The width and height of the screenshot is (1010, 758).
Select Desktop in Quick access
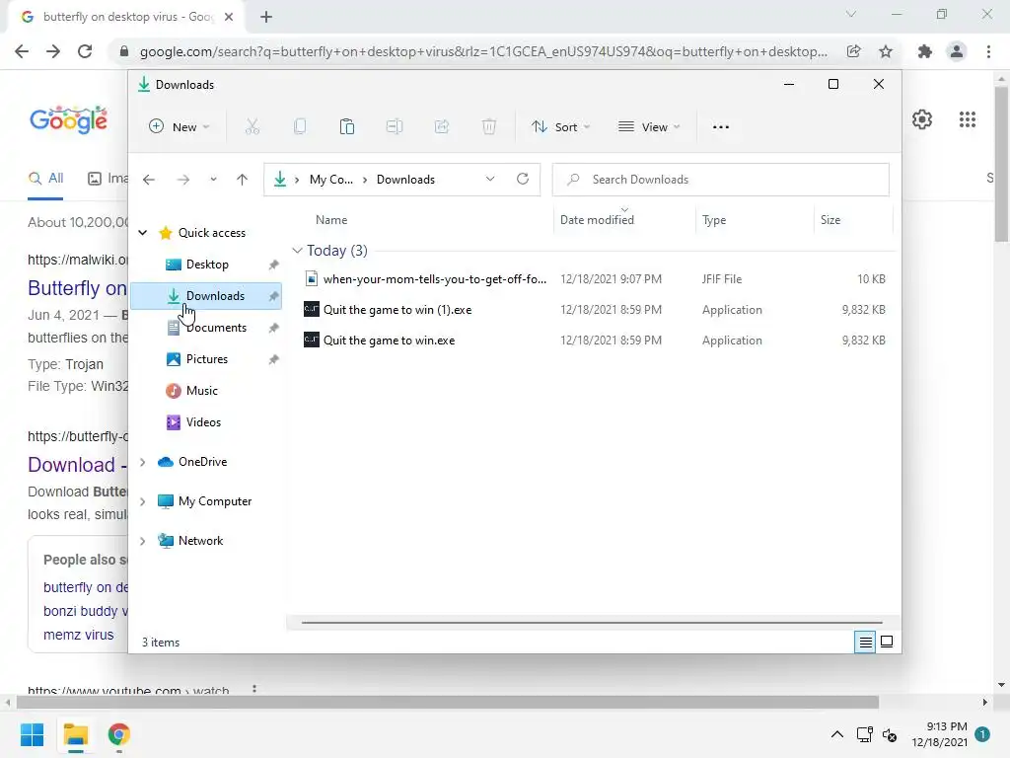206,265
